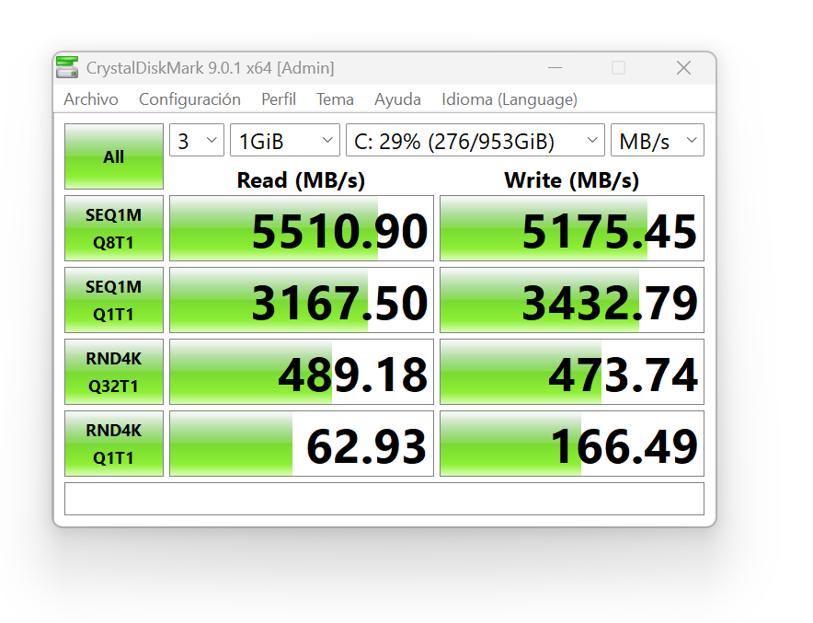Click the 62.93 random read result

pos(302,444)
